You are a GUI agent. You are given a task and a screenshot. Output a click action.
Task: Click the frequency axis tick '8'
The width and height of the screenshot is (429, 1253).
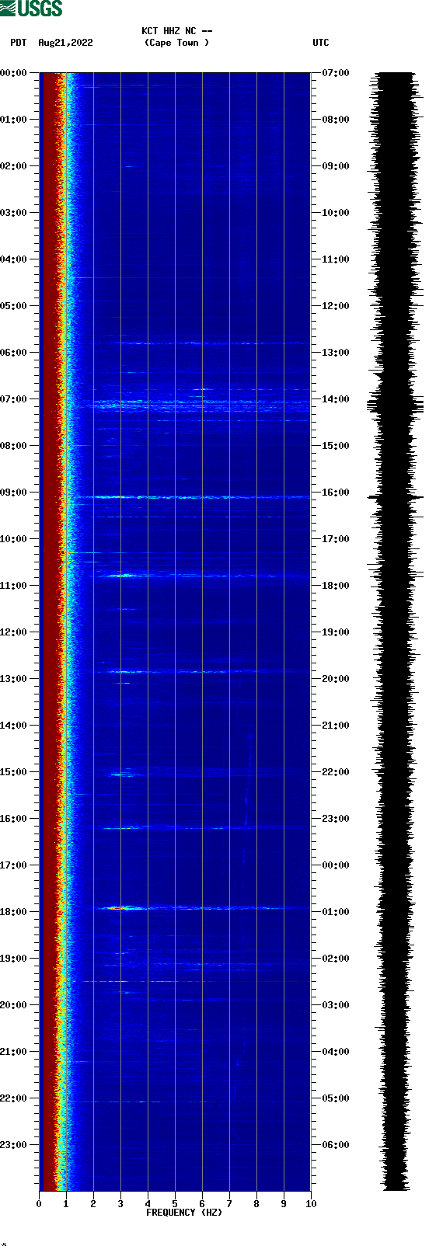256,1204
